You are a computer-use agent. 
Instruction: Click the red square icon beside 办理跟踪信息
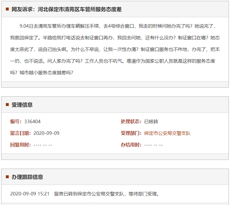[7, 177]
